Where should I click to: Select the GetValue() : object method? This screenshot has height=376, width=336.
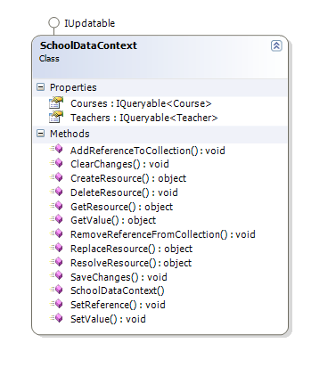click(x=113, y=220)
